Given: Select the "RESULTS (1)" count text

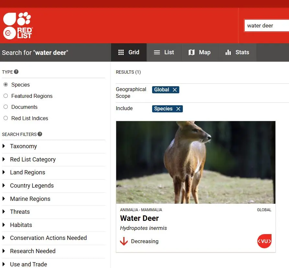Looking at the screenshot, I should pyautogui.click(x=128, y=72).
